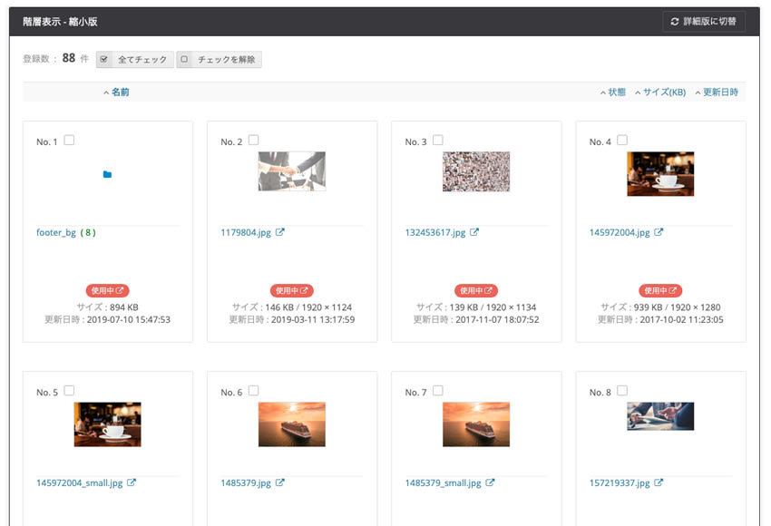Click the coffee cup thumbnail of 145972004_small.jpg
The image size is (771, 526).
click(107, 424)
